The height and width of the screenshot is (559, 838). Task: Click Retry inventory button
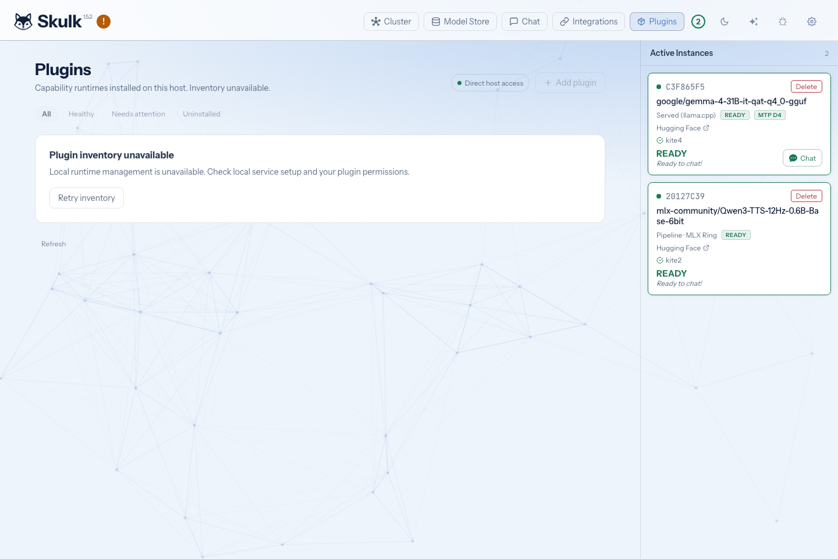click(87, 198)
